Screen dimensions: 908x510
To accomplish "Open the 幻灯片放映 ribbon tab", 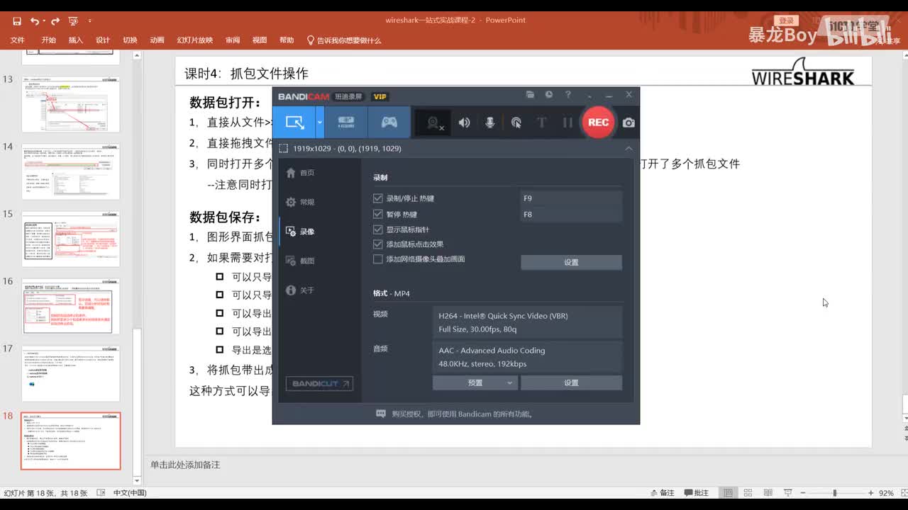I will click(195, 40).
